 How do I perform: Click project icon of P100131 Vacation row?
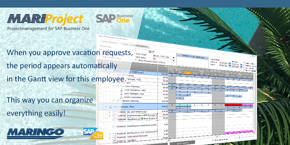pyautogui.click(x=114, y=141)
